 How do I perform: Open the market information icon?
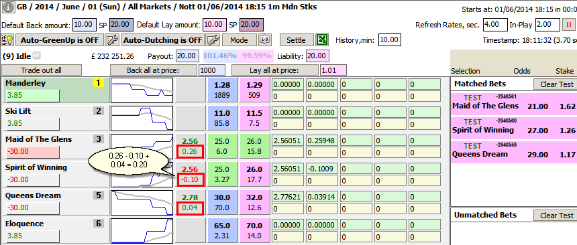pyautogui.click(x=8, y=7)
